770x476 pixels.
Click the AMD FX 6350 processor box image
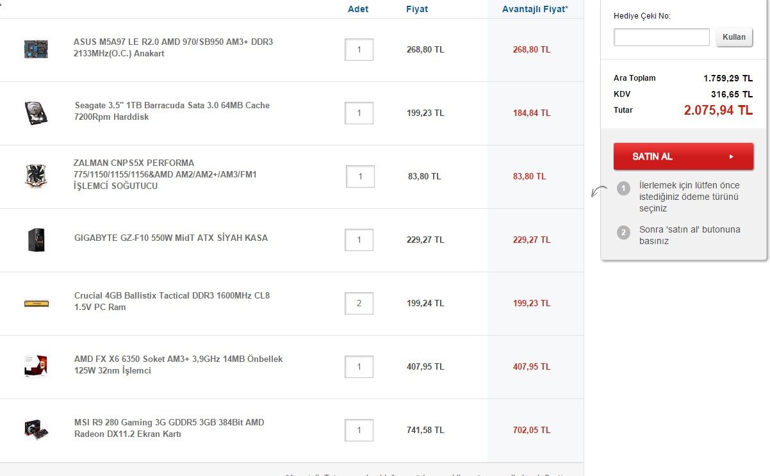coord(36,366)
